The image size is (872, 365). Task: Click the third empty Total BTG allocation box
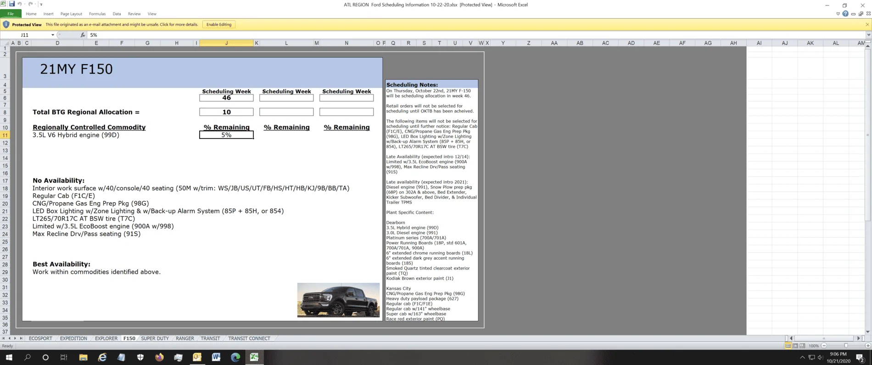point(347,112)
